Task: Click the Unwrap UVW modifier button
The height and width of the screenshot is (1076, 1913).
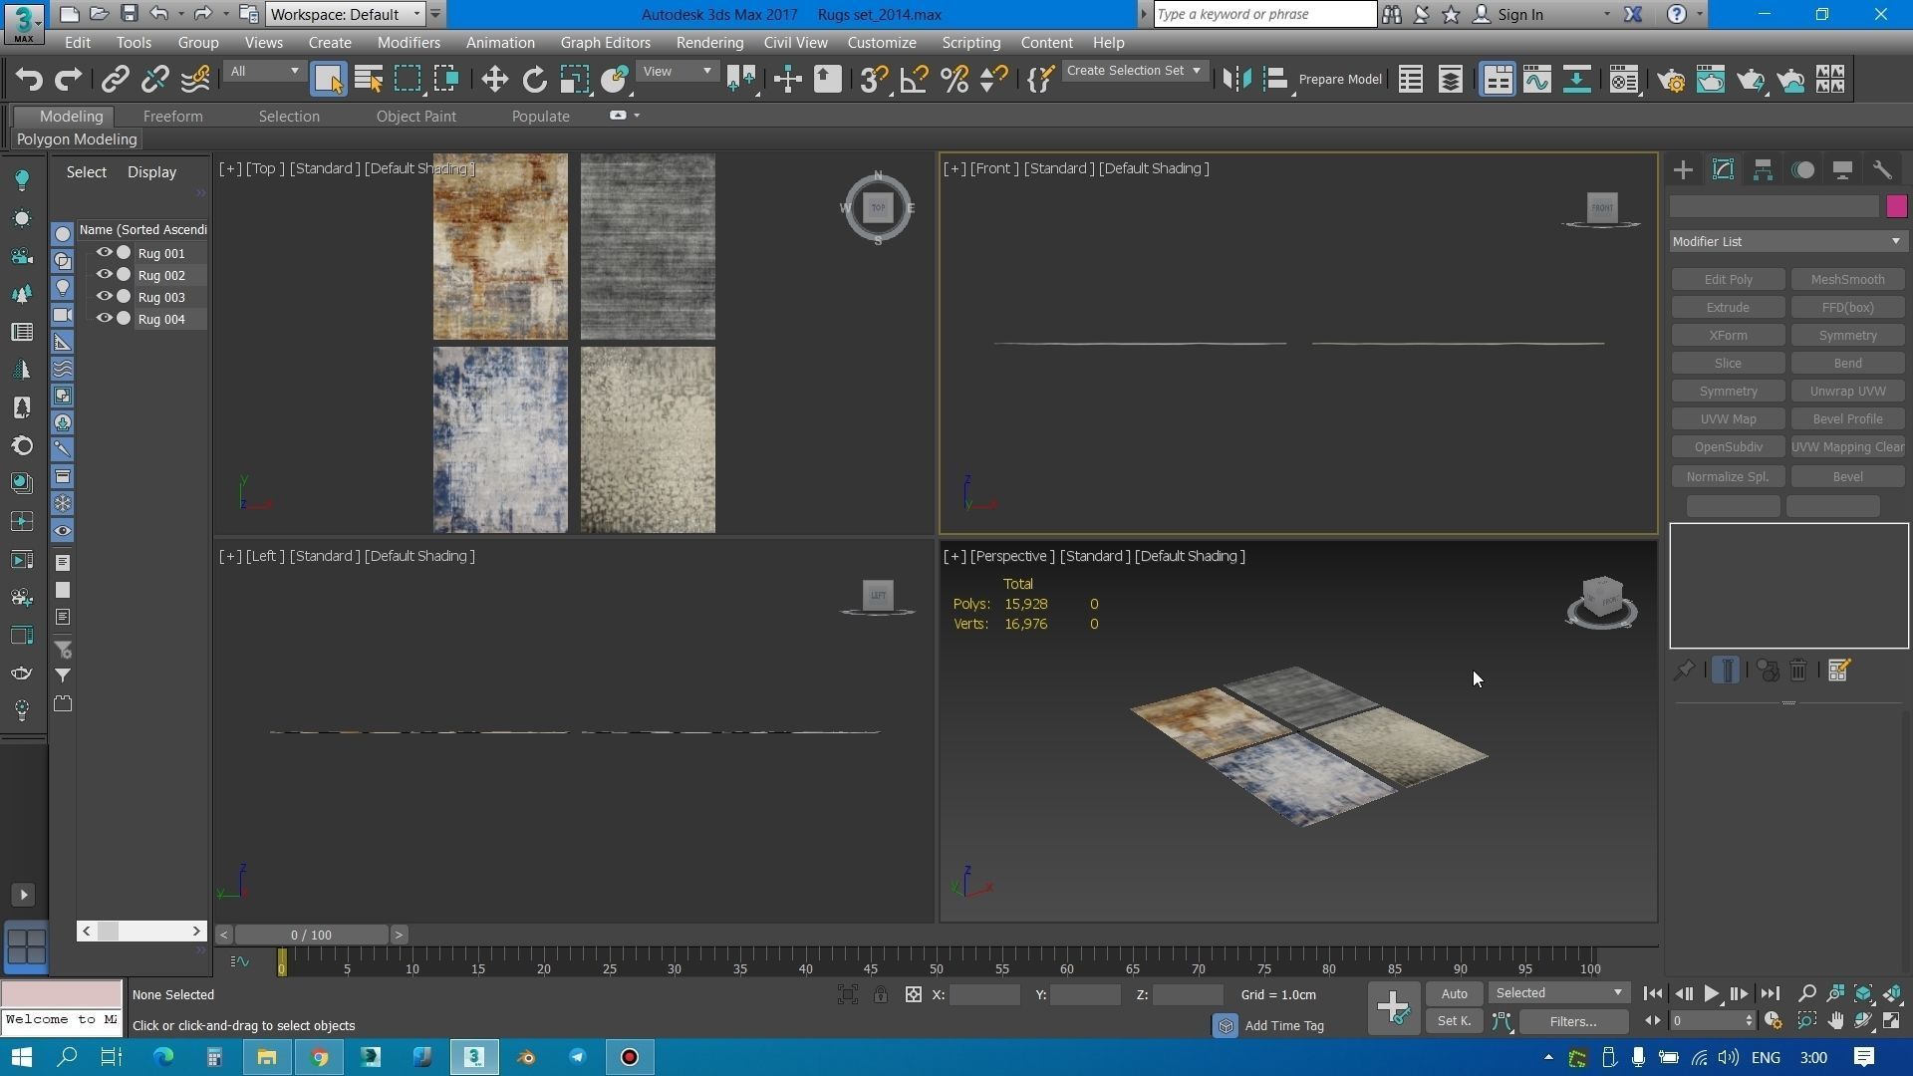Action: click(x=1847, y=392)
